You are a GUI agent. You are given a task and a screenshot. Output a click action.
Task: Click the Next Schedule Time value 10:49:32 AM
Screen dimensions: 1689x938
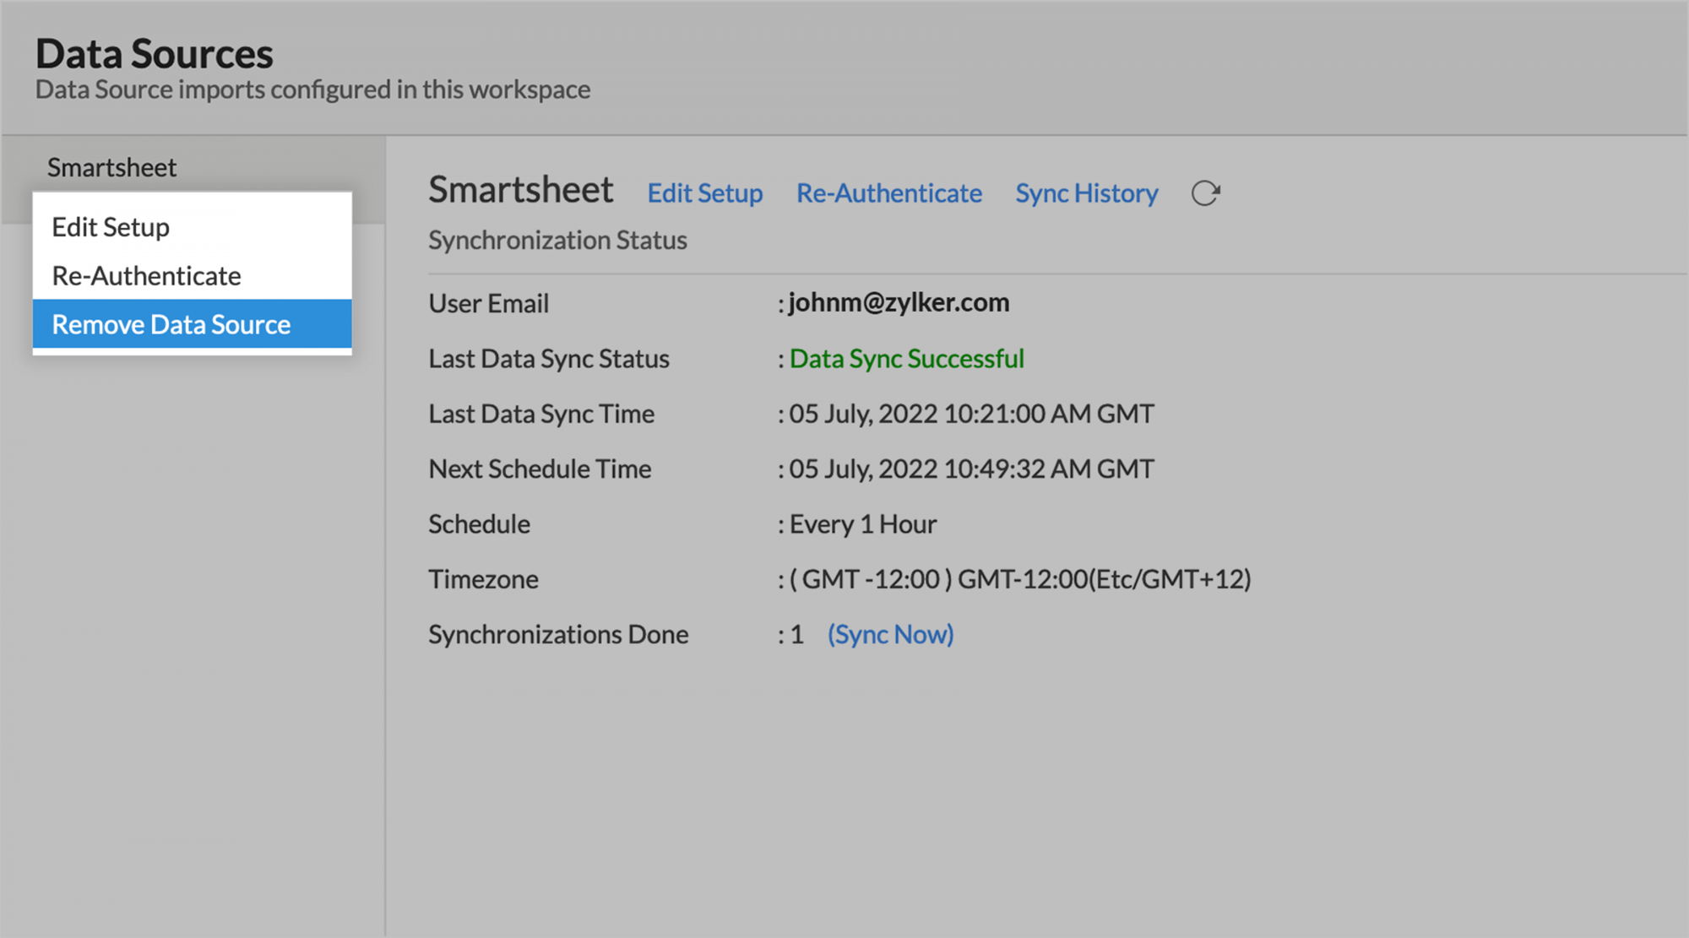972,469
